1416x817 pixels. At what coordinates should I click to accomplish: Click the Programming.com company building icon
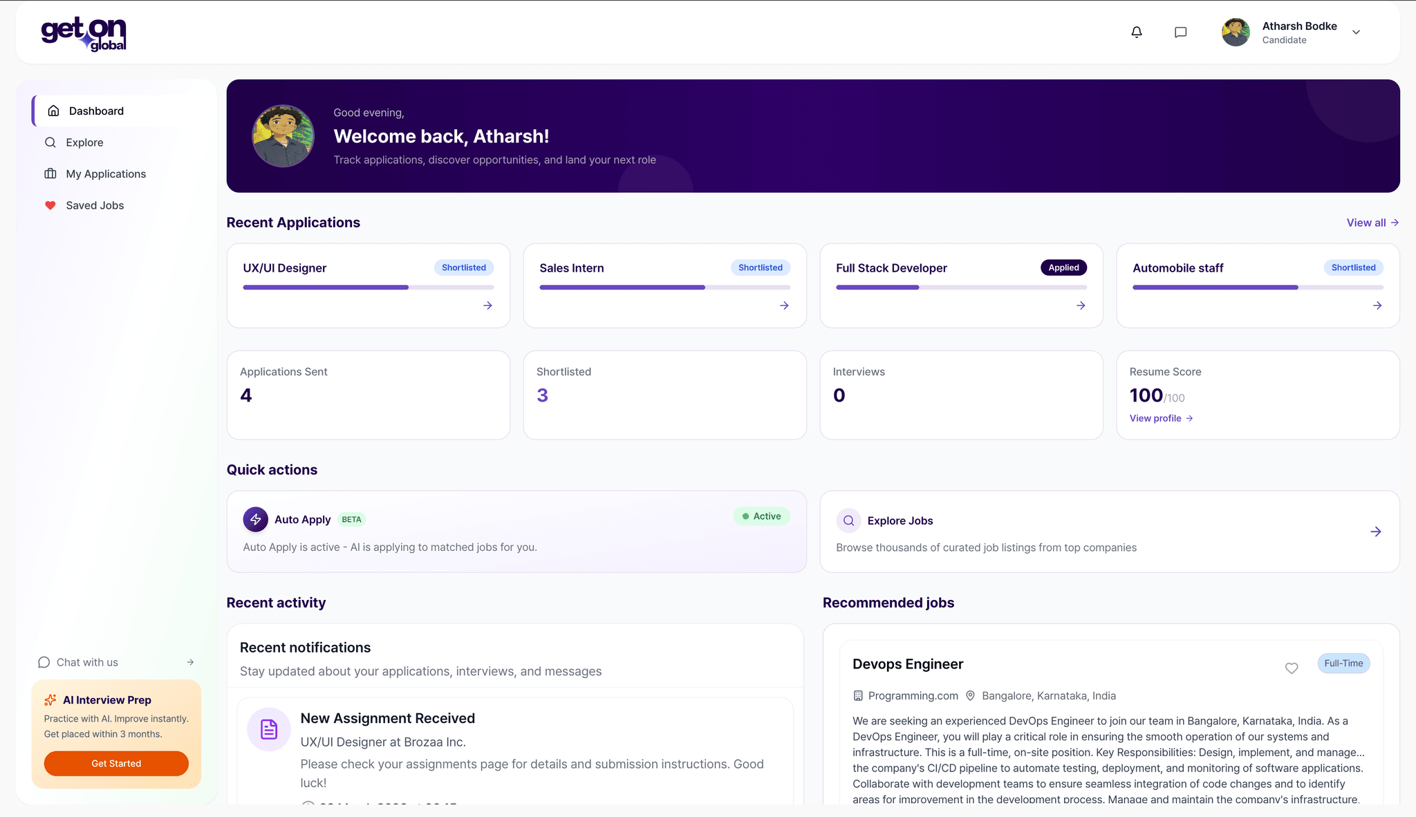858,696
